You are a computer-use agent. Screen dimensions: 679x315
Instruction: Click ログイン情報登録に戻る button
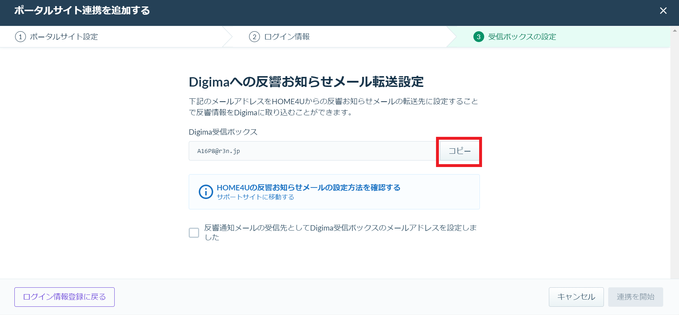click(64, 297)
